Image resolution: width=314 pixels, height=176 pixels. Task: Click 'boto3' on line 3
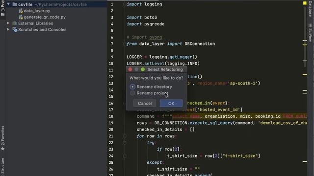tap(151, 18)
